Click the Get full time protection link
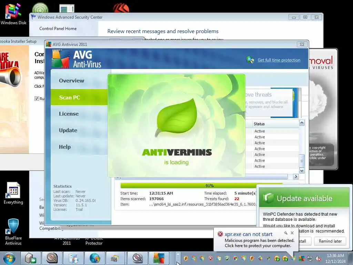Image resolution: width=353 pixels, height=265 pixels. coord(279,60)
